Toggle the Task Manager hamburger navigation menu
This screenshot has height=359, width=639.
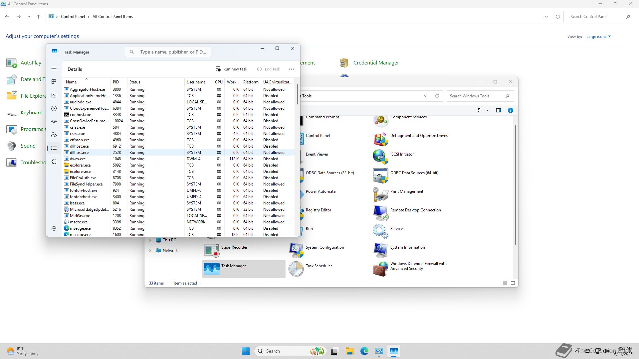click(54, 69)
